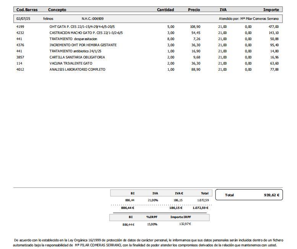
Task: Select the non-bold '186,15' IVA amount
Action: [x=178, y=200]
